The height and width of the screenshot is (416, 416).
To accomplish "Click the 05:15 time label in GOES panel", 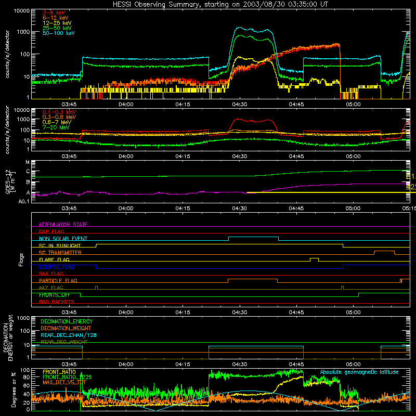I will (x=409, y=209).
